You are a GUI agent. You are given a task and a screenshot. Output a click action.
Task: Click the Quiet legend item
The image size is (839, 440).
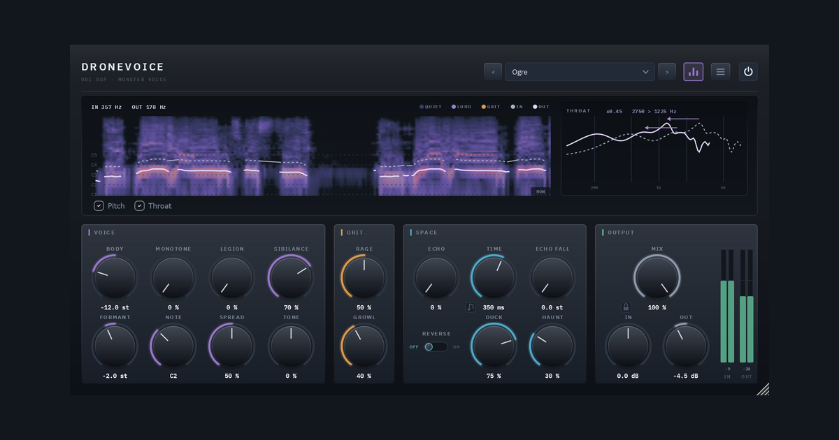pos(431,107)
